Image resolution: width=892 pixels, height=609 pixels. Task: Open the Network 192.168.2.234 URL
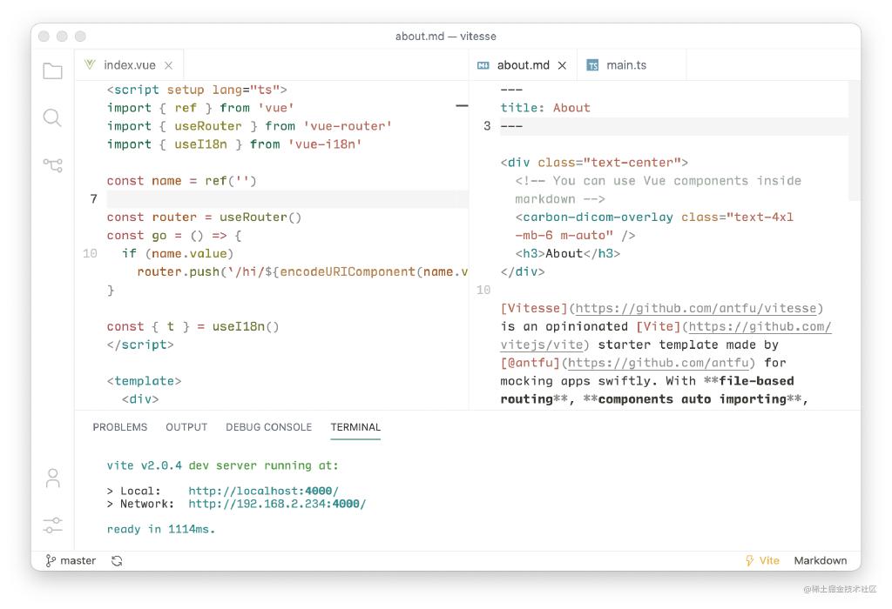tap(277, 504)
